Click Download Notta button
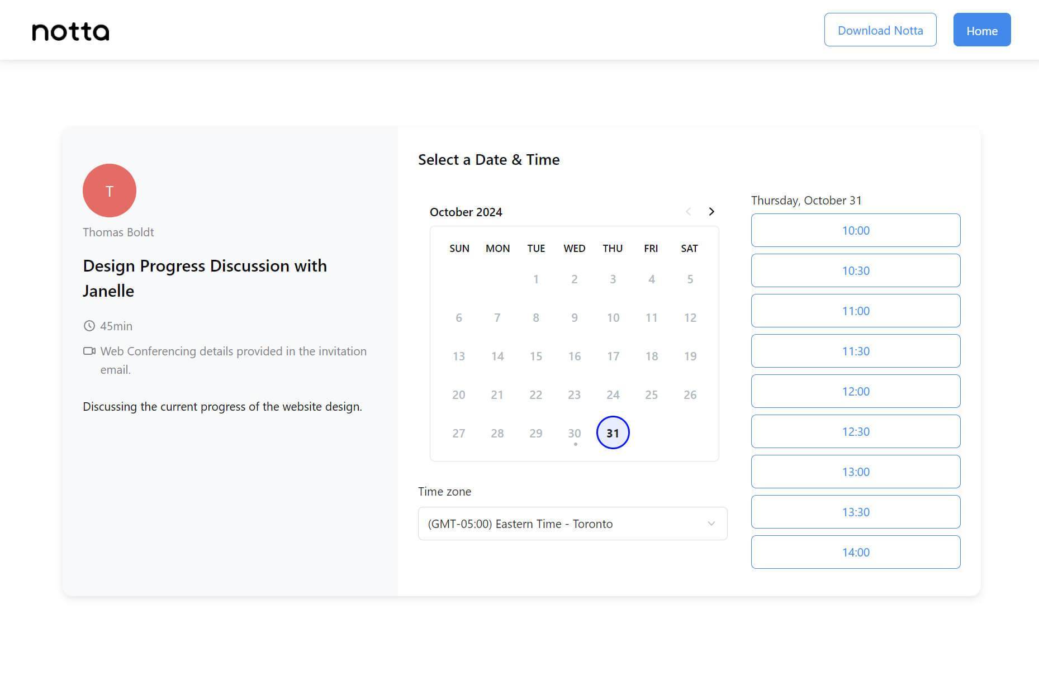Viewport: 1039px width, 685px height. pyautogui.click(x=880, y=30)
